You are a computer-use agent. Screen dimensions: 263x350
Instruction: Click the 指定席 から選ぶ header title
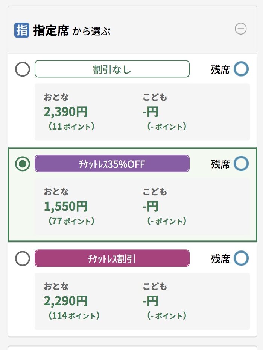71,30
